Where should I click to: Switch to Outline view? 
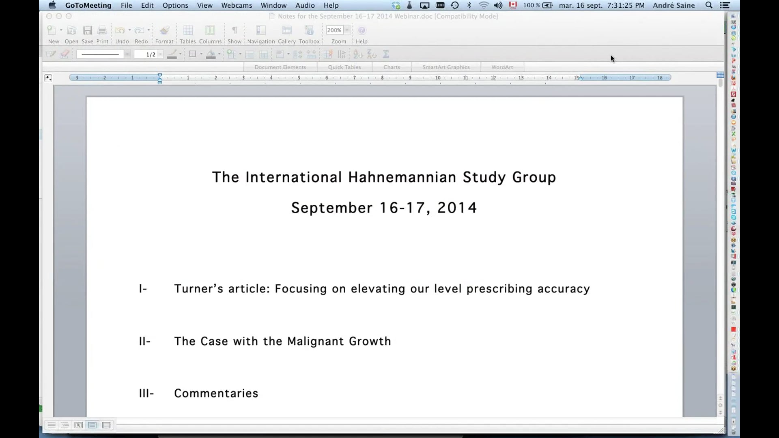click(65, 425)
